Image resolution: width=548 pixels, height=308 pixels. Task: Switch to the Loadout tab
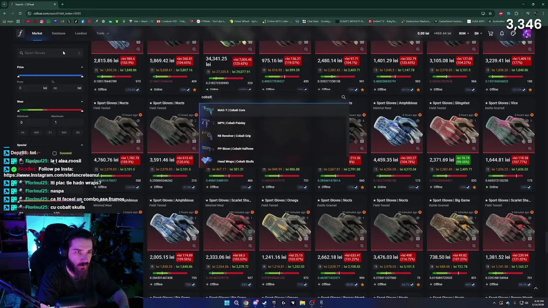pos(81,33)
